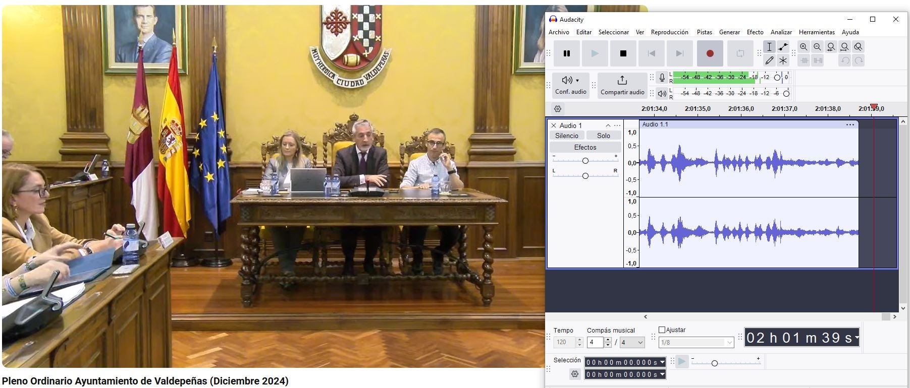Open the Herramientas menu
The width and height of the screenshot is (910, 388).
point(817,32)
